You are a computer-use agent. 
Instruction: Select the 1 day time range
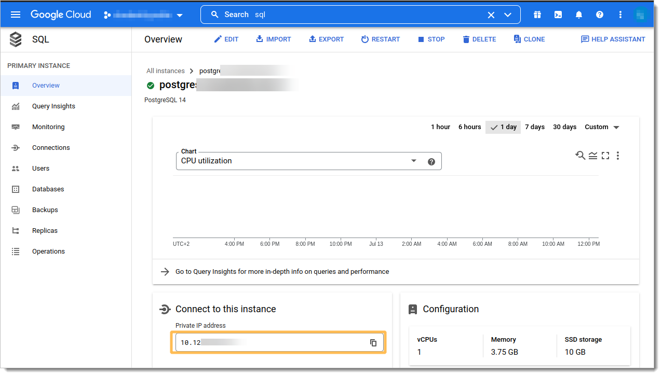pos(503,127)
